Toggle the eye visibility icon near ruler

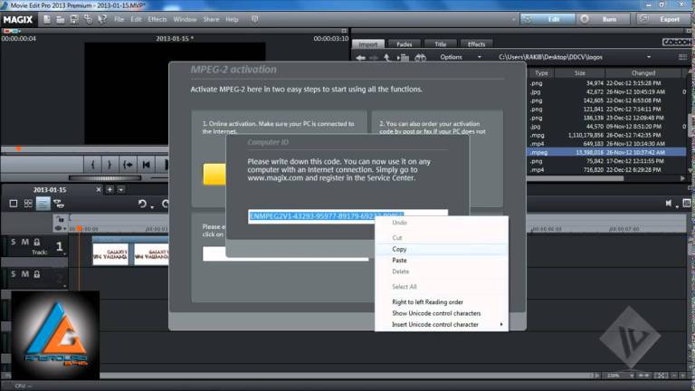[58, 228]
